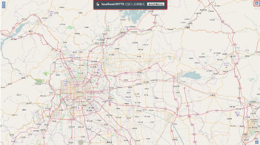Viewport: 260px width, 145px height.
Task: Click the 遵化市 city label
Action: [x=233, y=56]
